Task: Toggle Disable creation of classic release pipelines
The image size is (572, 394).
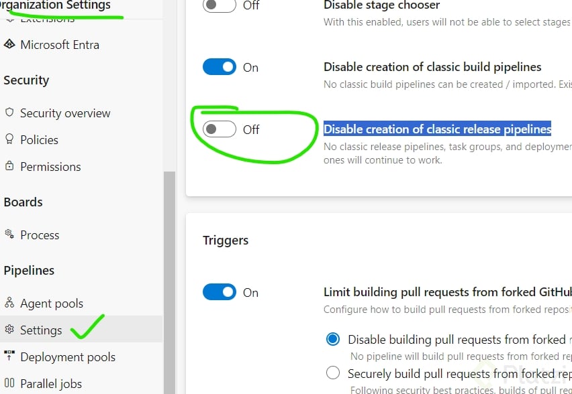Action: 220,129
